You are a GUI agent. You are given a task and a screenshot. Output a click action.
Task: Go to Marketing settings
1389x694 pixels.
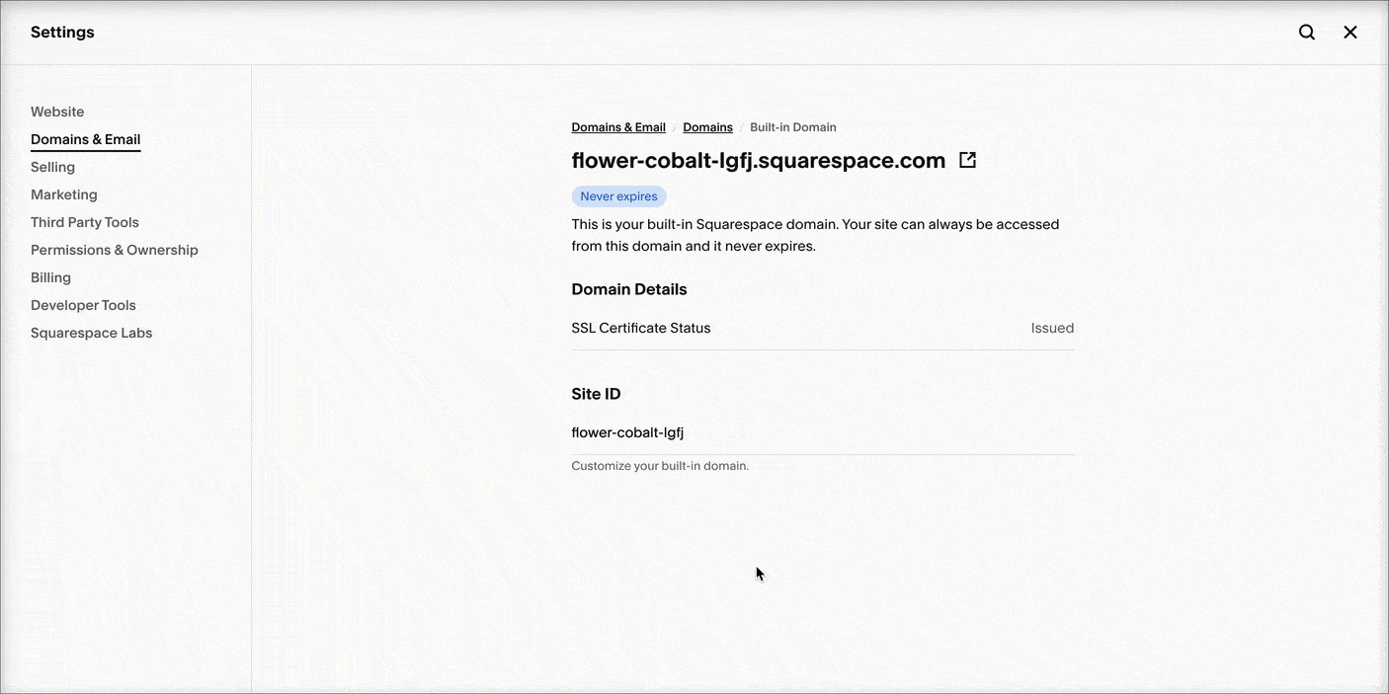tap(64, 194)
